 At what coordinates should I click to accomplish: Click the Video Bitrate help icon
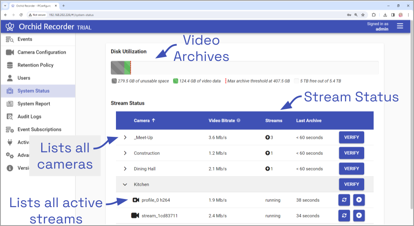(238, 121)
